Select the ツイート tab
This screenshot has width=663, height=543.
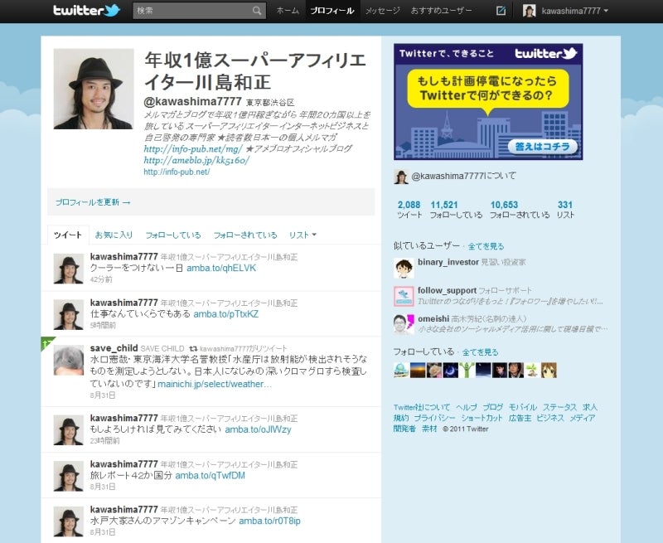coord(68,235)
